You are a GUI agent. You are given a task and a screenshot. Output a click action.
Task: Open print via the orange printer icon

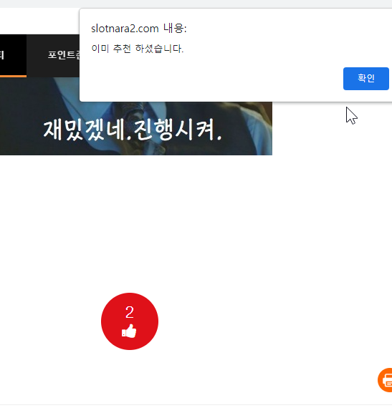pyautogui.click(x=386, y=380)
